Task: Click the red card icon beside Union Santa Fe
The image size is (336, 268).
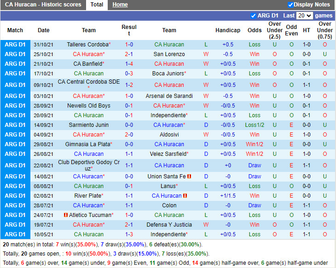Action: tap(189, 177)
